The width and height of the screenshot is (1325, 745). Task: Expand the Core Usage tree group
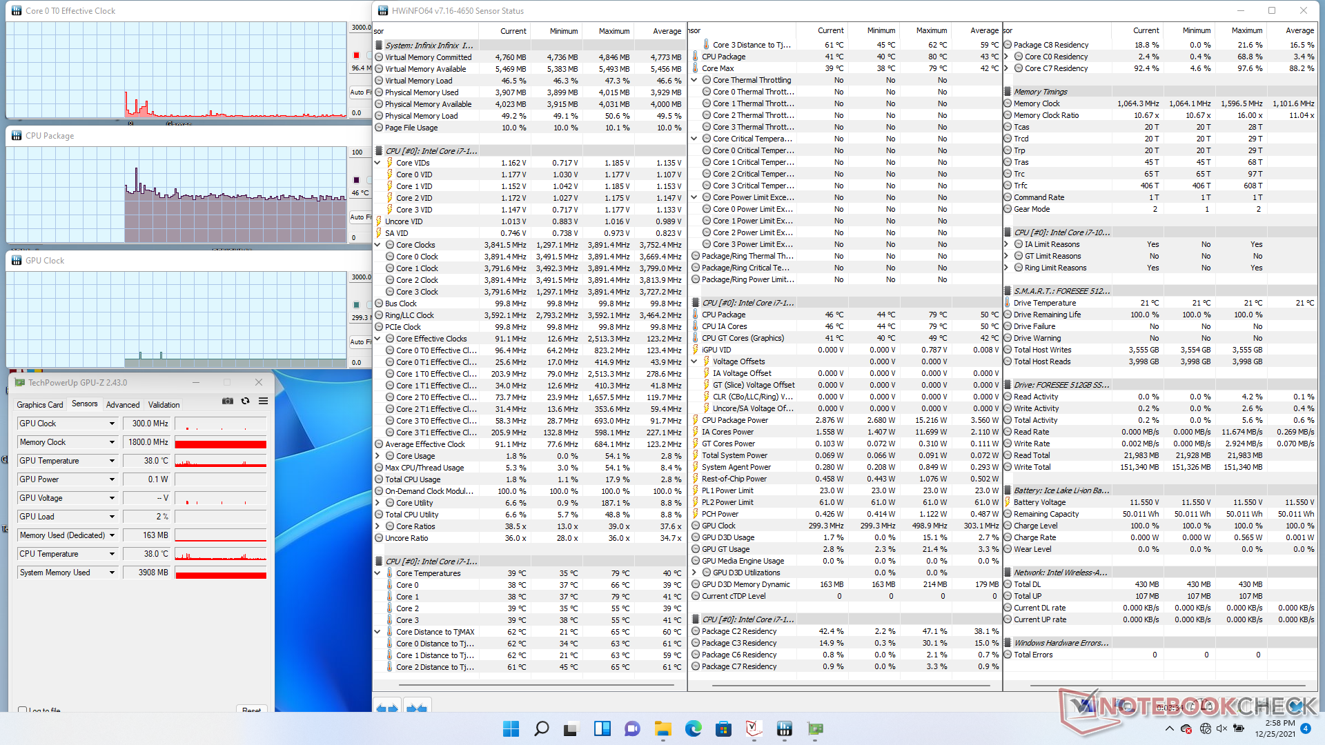tap(377, 456)
